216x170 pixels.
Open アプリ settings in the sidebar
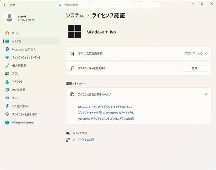coord(32,74)
